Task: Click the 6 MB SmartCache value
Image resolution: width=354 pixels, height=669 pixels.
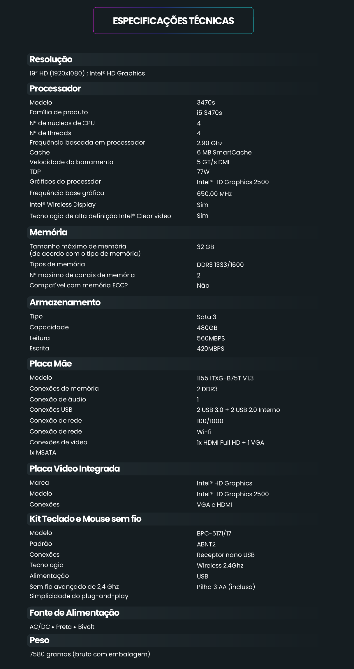Action: (224, 152)
